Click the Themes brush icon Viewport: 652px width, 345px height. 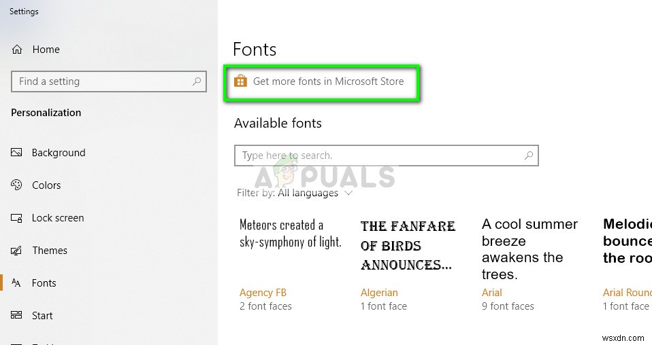[17, 251]
